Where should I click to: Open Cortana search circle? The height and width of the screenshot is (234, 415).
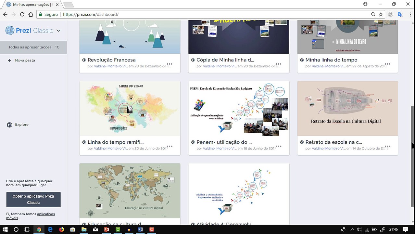click(16, 229)
